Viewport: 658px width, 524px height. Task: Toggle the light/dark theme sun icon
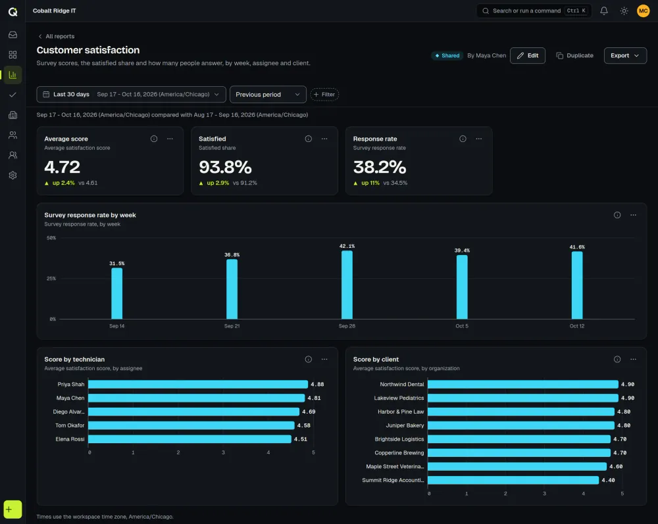624,11
